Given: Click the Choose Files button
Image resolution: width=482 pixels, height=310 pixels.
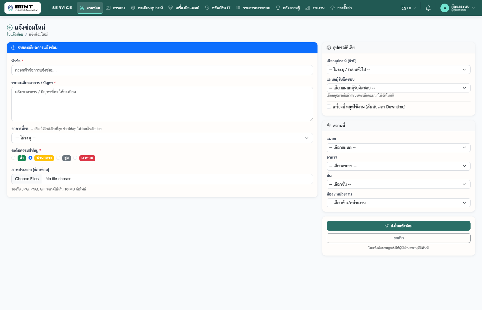Looking at the screenshot, I should tap(27, 179).
